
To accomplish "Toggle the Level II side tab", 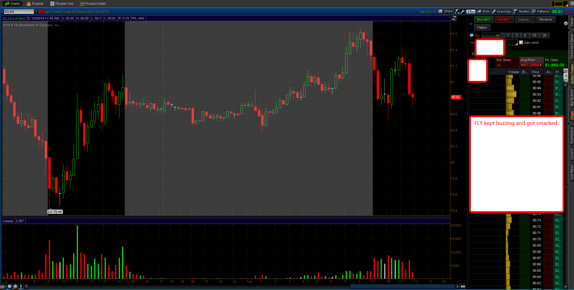I will 572,154.
